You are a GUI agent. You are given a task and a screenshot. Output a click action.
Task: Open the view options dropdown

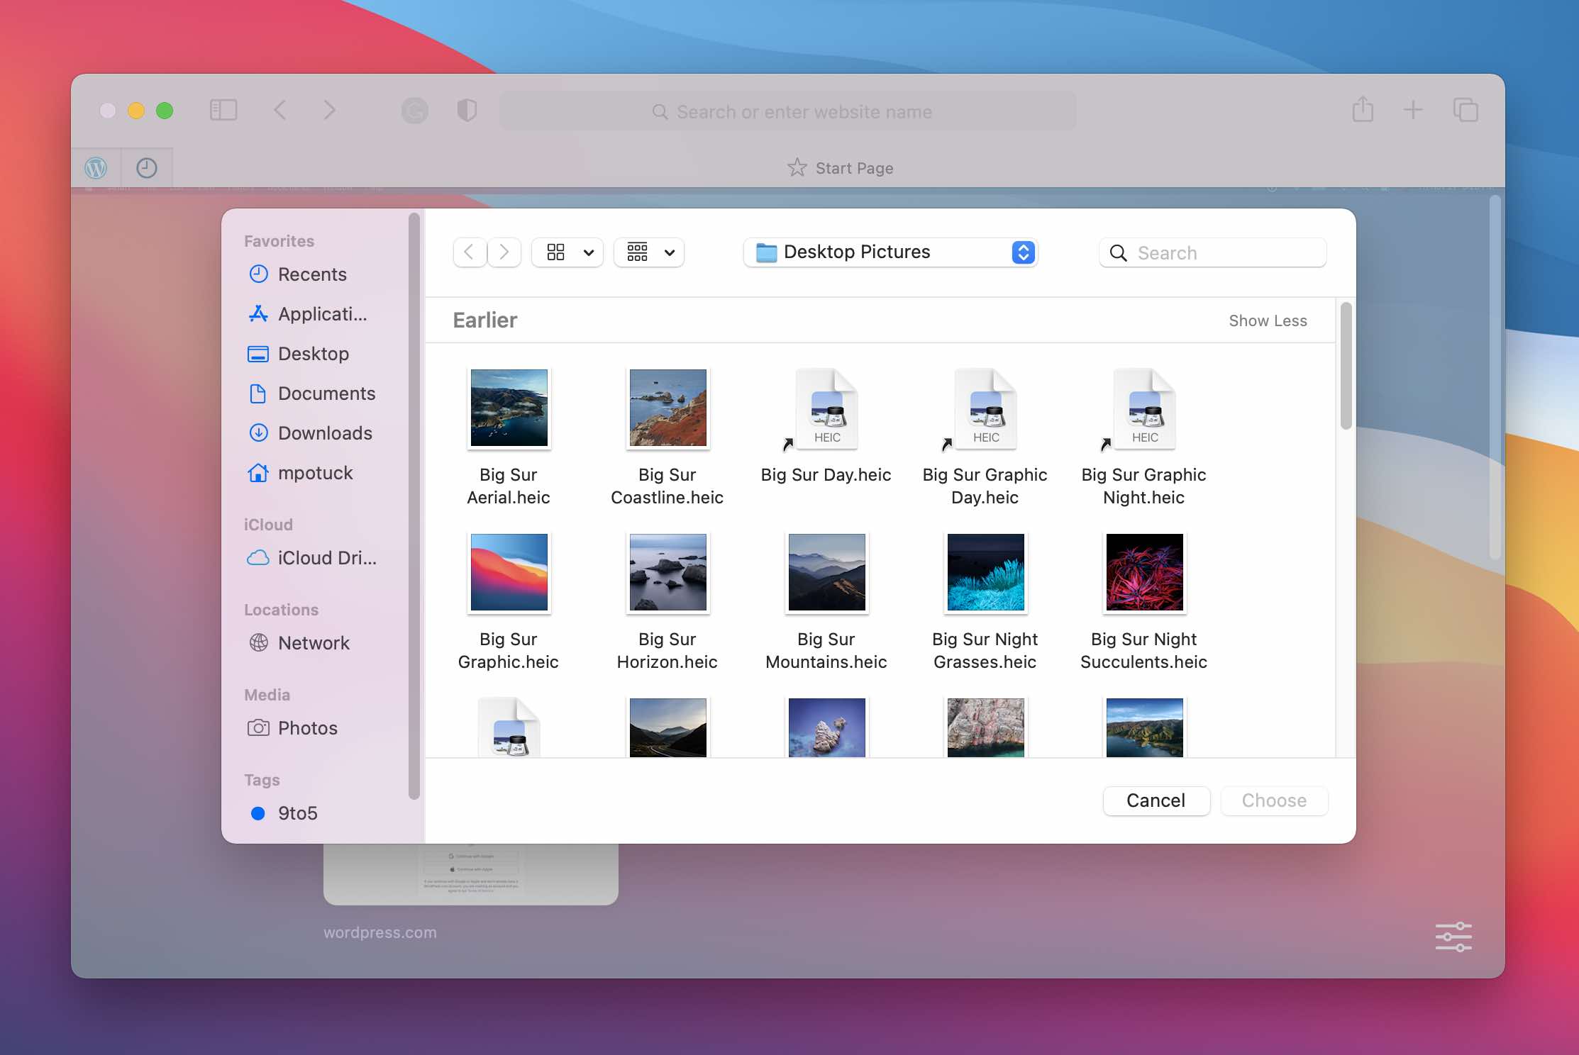tap(587, 252)
